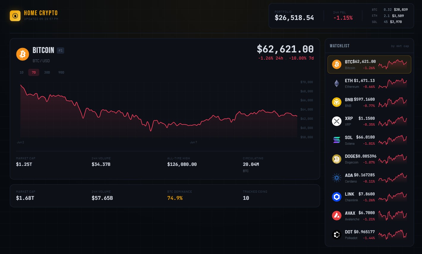
Task: Open the ETH sparkline in watchlist
Action: coord(393,83)
